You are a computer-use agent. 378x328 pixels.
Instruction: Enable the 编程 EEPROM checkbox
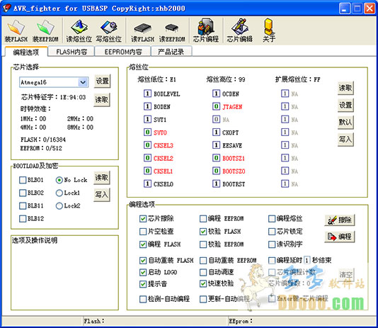(203, 219)
